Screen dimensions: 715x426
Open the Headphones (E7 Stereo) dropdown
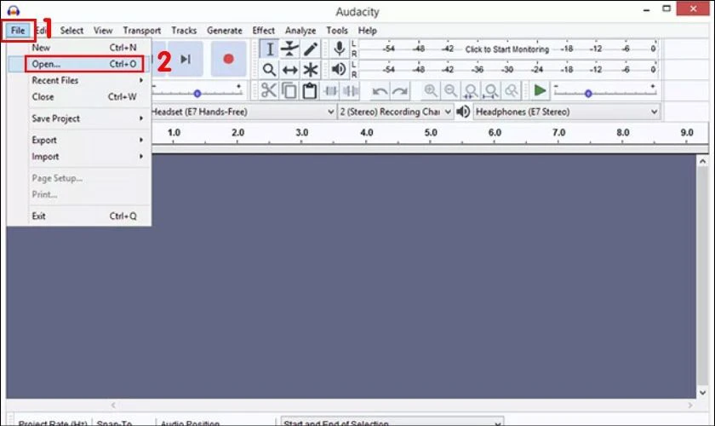(x=567, y=112)
